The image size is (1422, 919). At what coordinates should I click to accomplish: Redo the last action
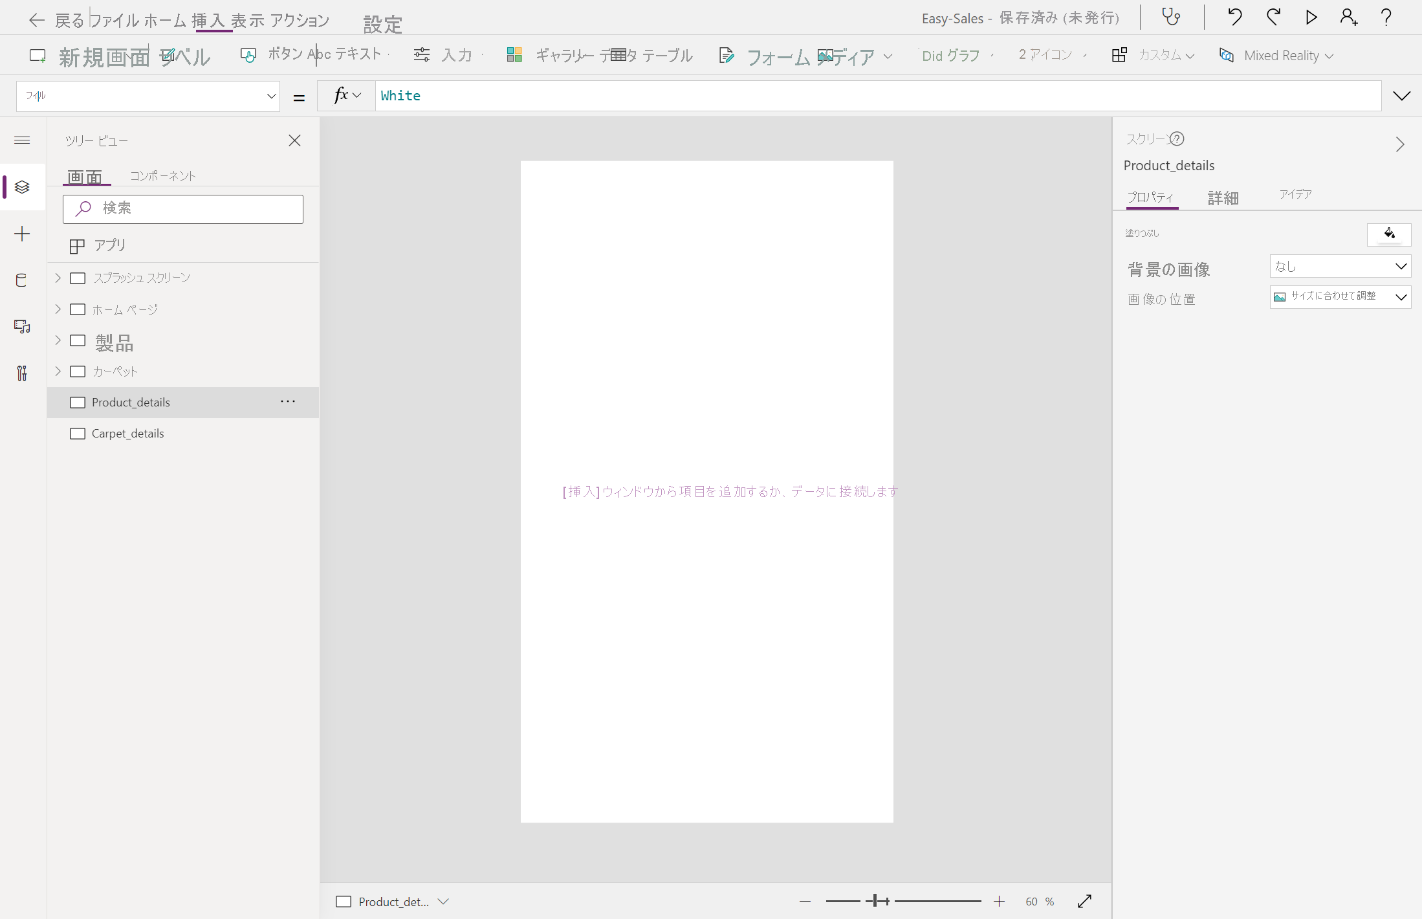(x=1273, y=17)
